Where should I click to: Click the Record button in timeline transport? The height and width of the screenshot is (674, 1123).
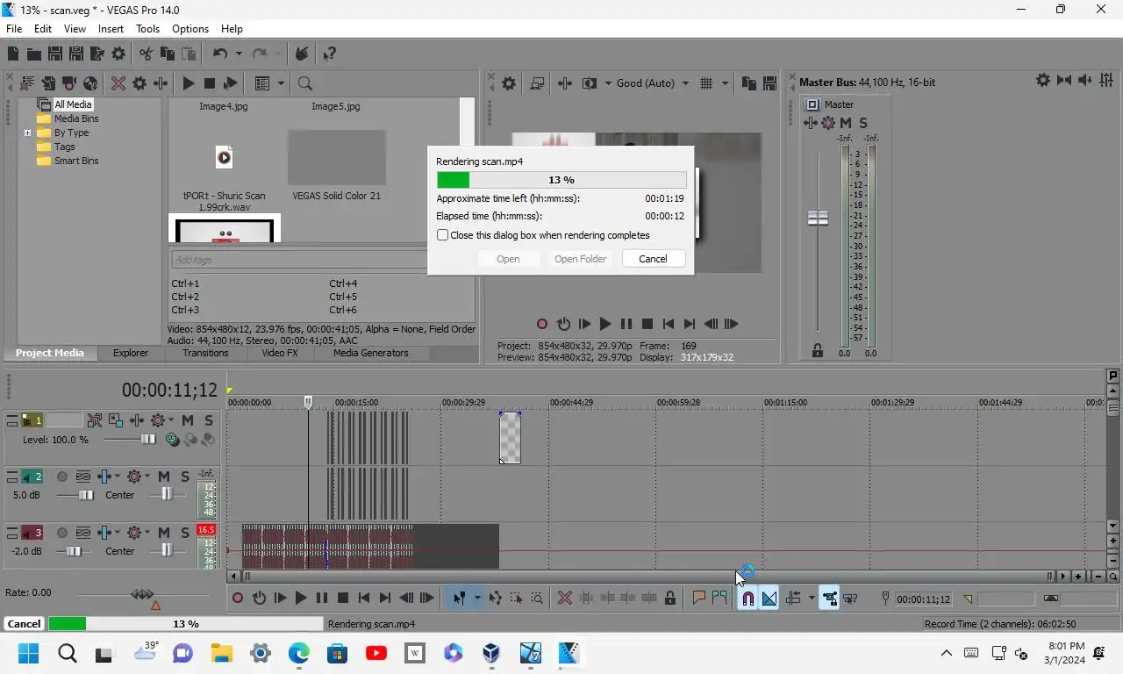coord(238,598)
